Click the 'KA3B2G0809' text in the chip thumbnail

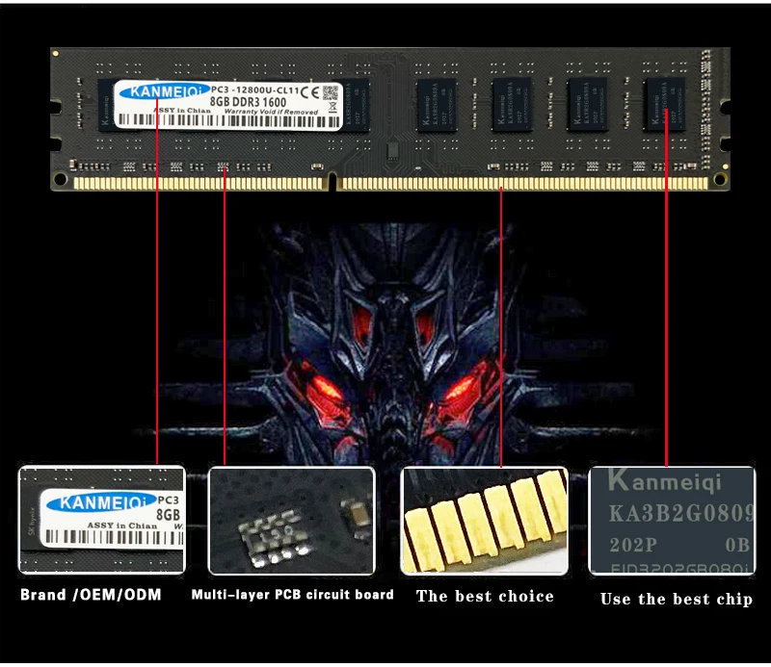point(681,514)
